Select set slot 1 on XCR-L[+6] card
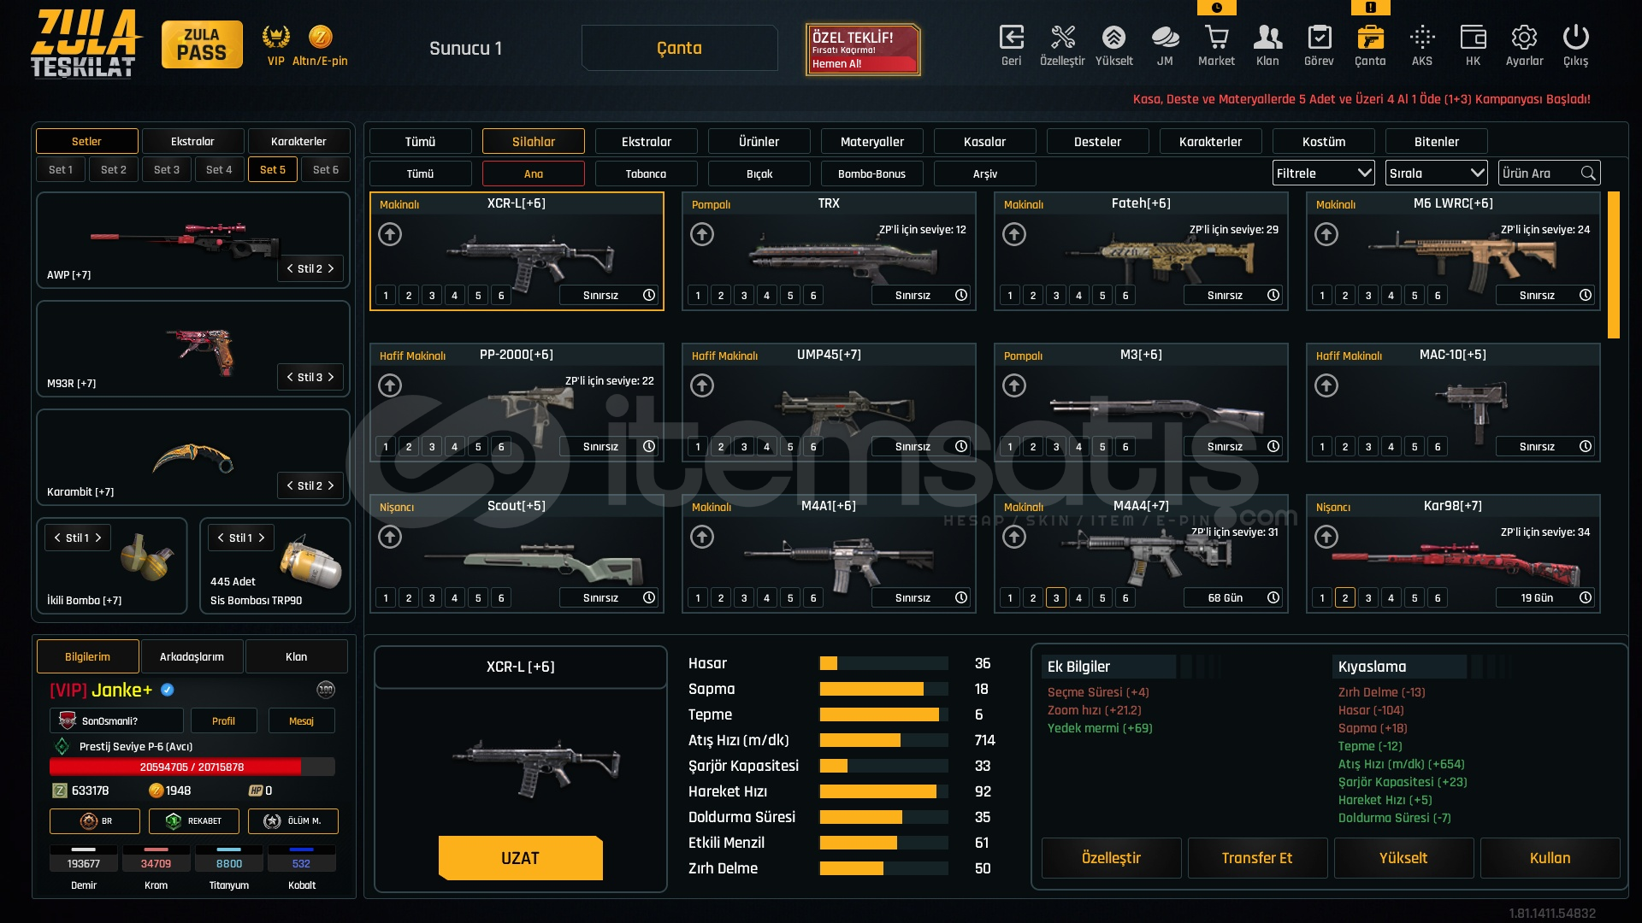The width and height of the screenshot is (1642, 923). [x=386, y=296]
